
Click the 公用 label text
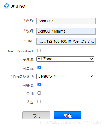pyautogui.click(x=30, y=94)
